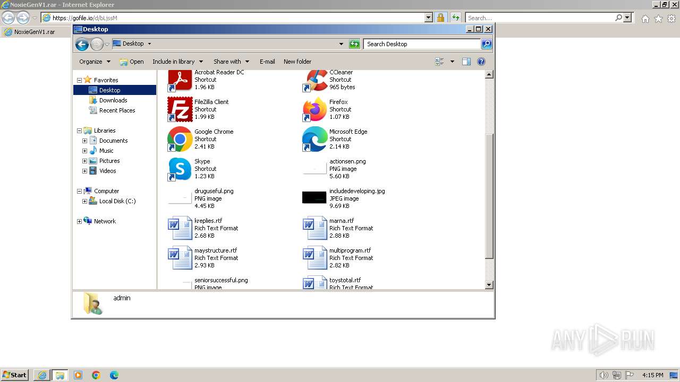Image resolution: width=680 pixels, height=382 pixels.
Task: Open Include in library menu
Action: point(178,62)
